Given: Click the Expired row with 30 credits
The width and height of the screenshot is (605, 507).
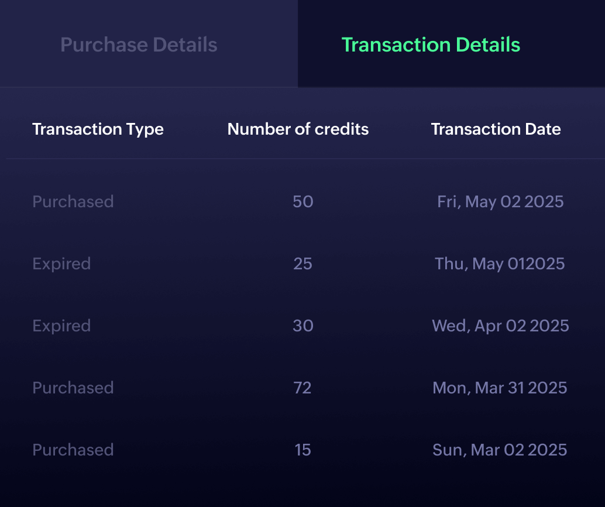Looking at the screenshot, I should click(61, 326).
